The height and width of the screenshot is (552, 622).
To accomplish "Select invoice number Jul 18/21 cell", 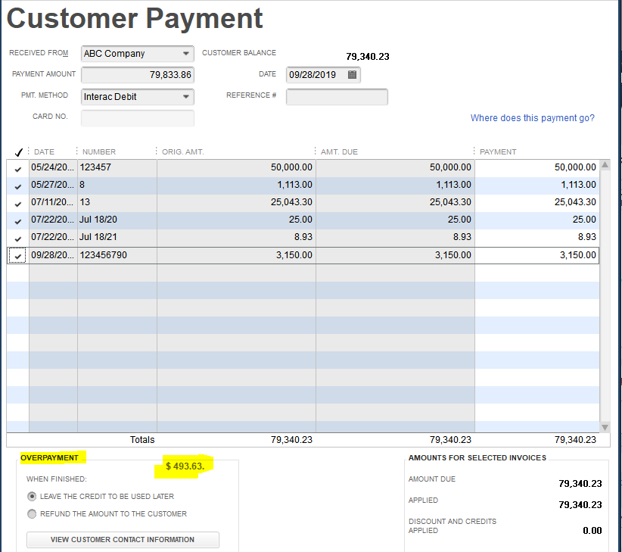I will (x=117, y=237).
